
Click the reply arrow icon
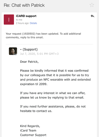pos(92,16)
